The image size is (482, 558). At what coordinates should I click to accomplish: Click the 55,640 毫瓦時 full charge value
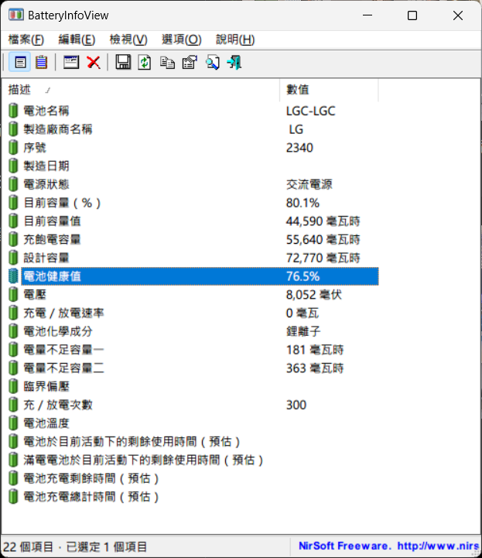point(323,239)
